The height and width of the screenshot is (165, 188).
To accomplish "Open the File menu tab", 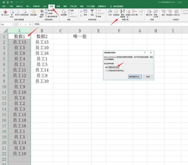I will pyautogui.click(x=4, y=6).
